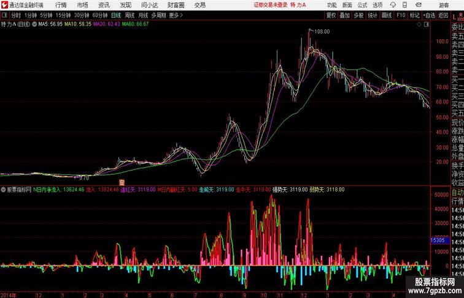Select the 月线 monthly chart tab
The image size is (464, 298).
143,15
